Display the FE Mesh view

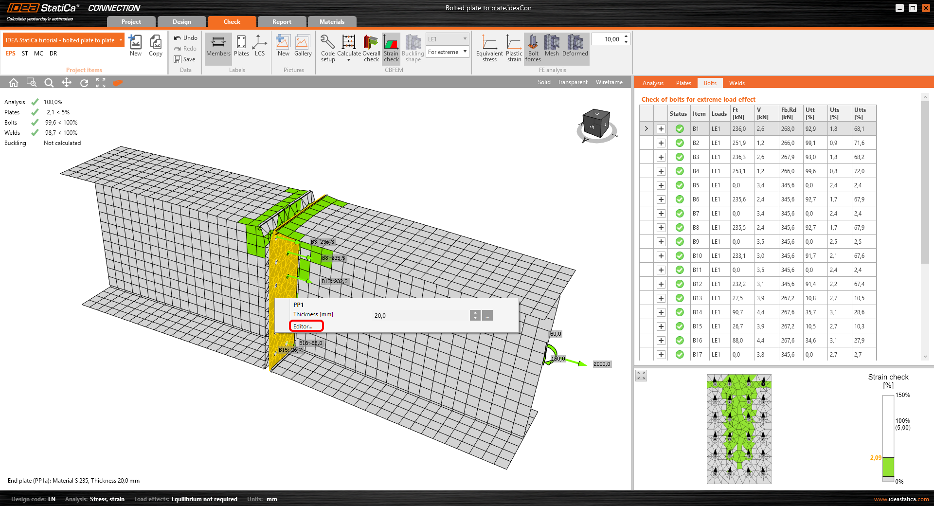pos(552,47)
